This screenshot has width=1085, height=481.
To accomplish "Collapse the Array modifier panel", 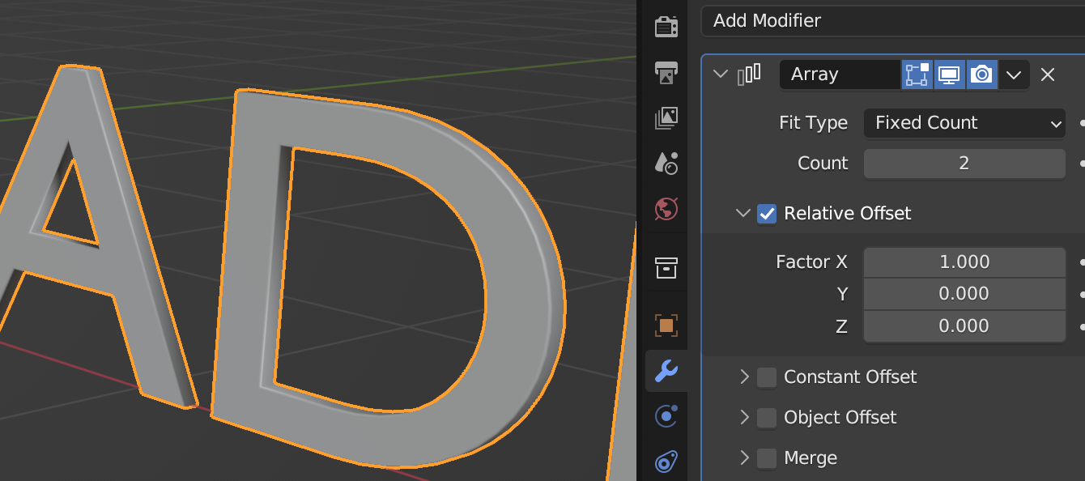I will tap(720, 74).
